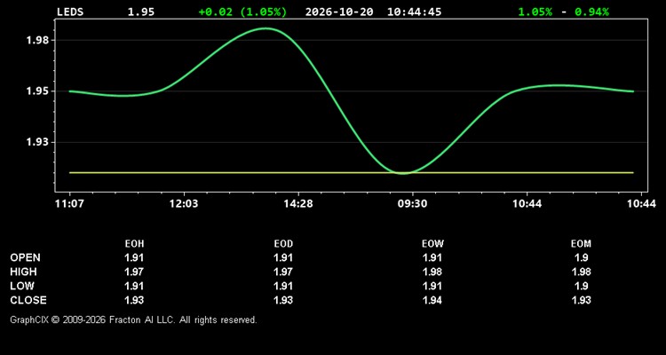The width and height of the screenshot is (666, 355).
Task: Select the EOM column header
Action: pos(581,244)
